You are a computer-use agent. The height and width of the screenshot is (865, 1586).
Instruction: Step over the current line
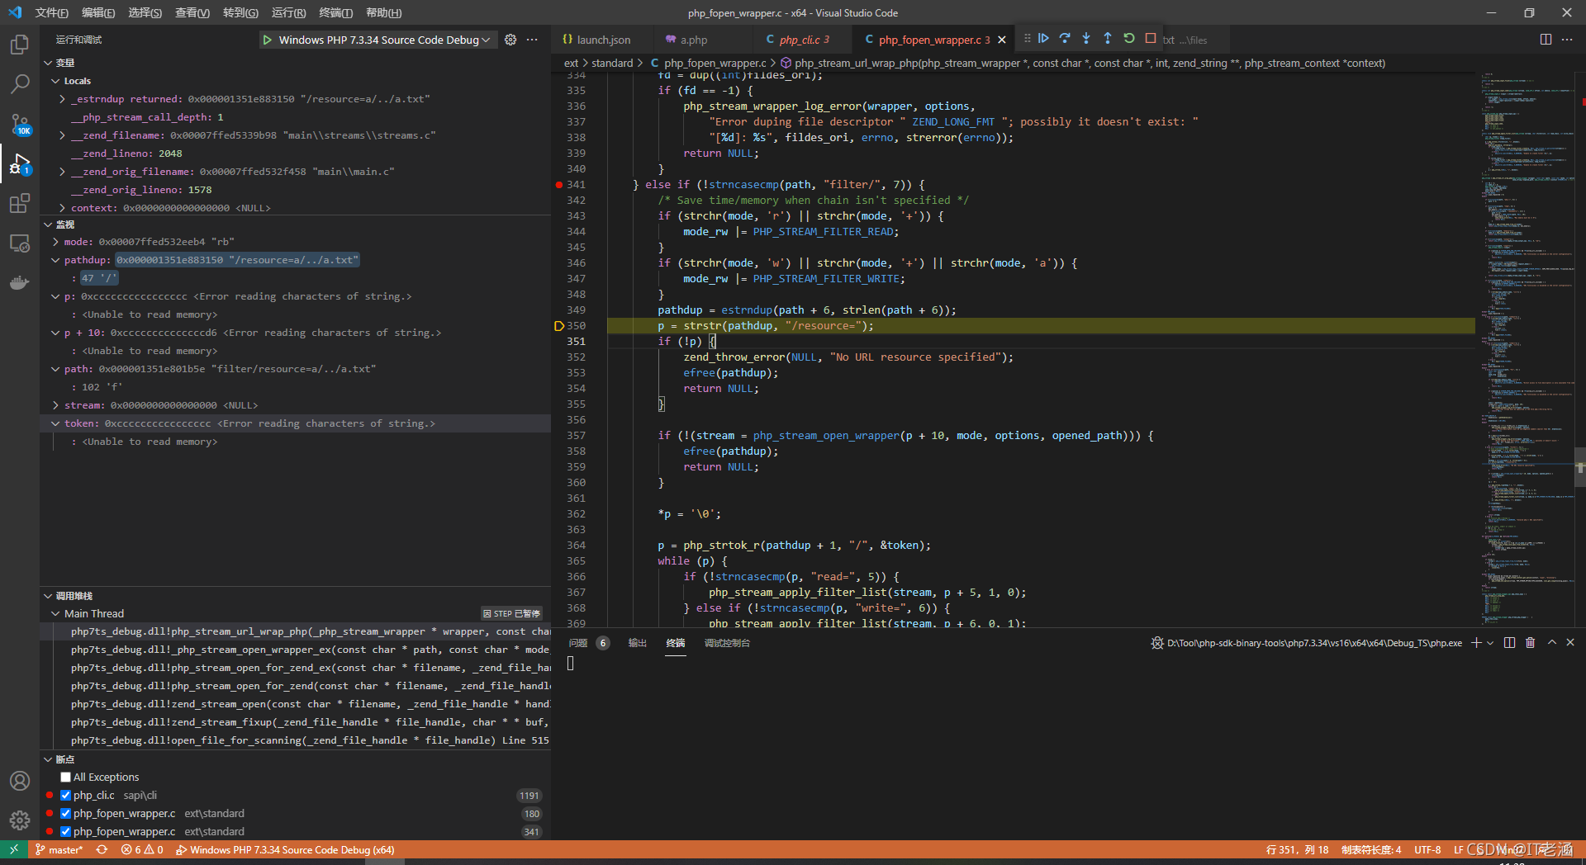(1065, 39)
